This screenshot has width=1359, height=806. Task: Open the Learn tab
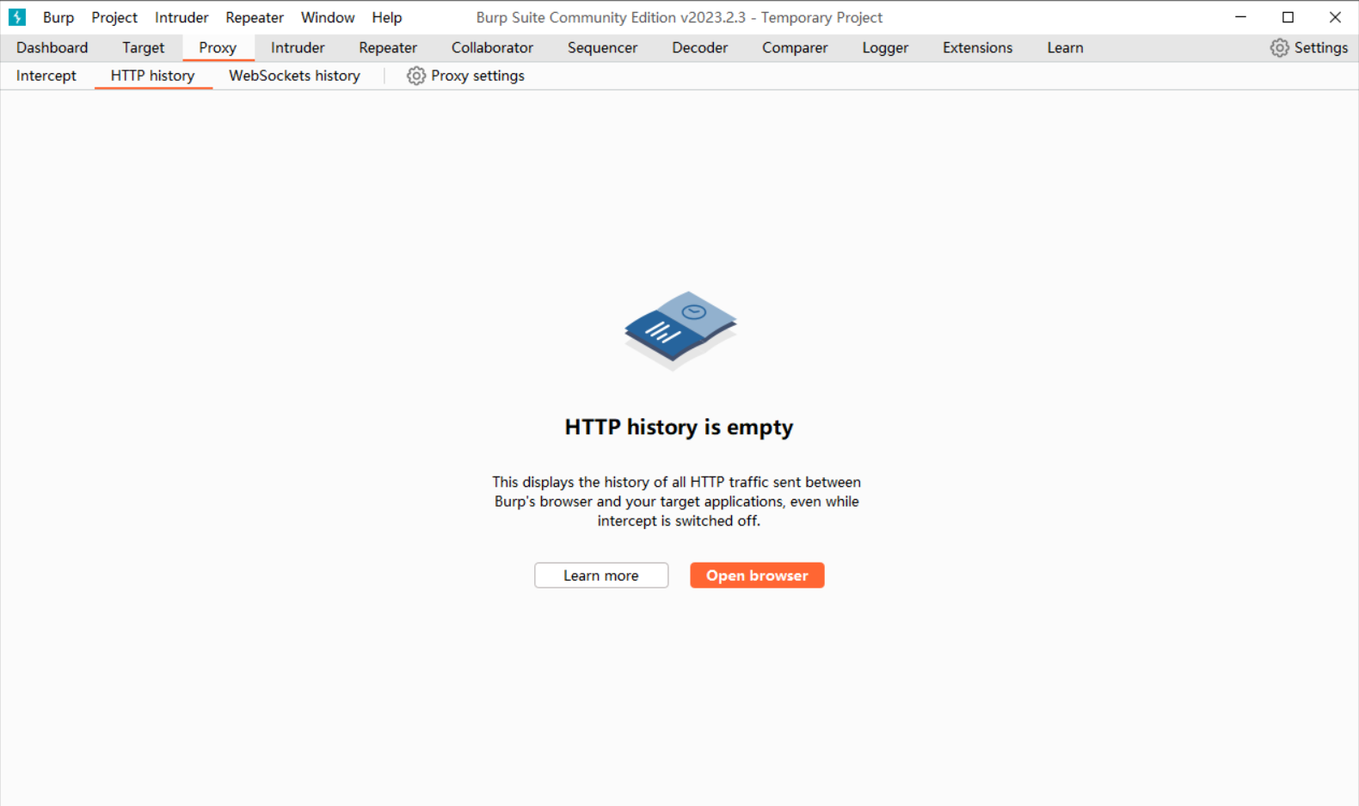(x=1065, y=48)
